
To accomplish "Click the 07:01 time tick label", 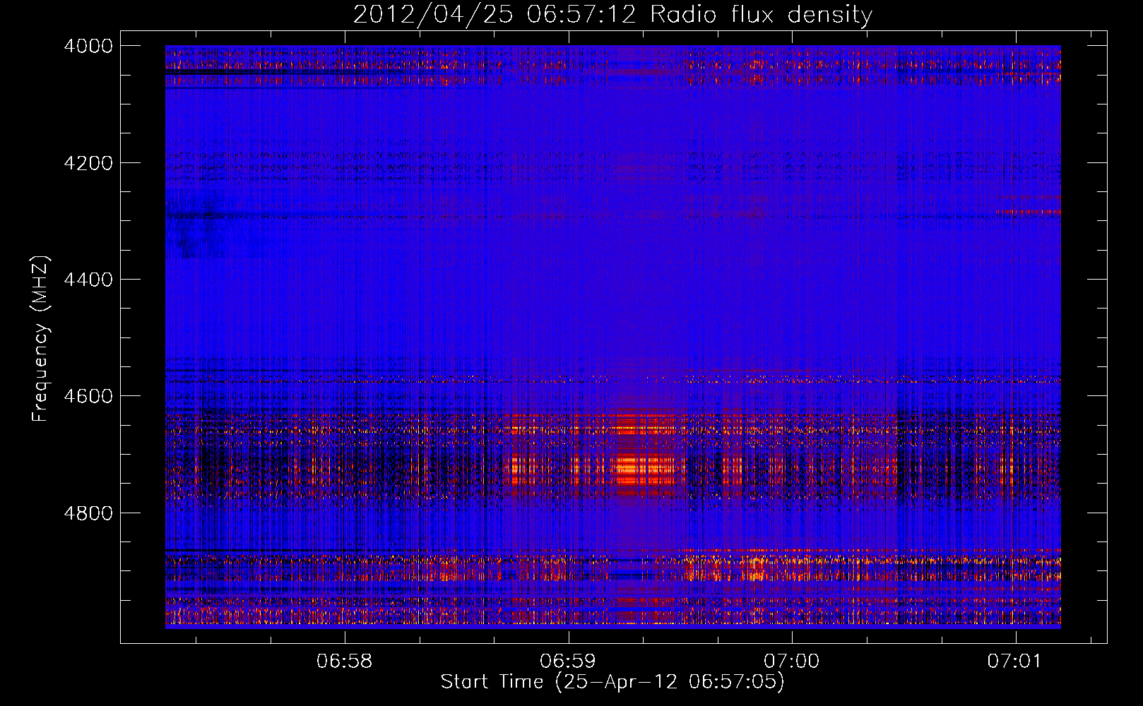I will point(1015,661).
